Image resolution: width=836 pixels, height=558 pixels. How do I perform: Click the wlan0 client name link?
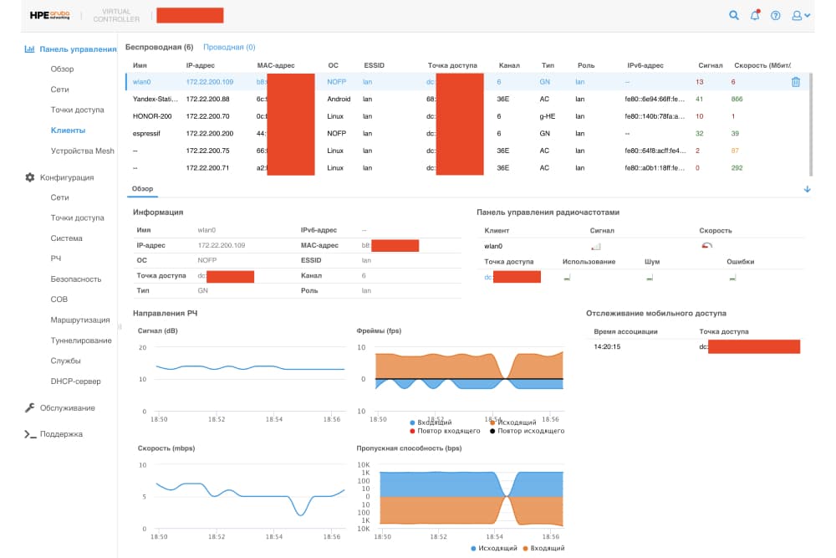click(141, 82)
